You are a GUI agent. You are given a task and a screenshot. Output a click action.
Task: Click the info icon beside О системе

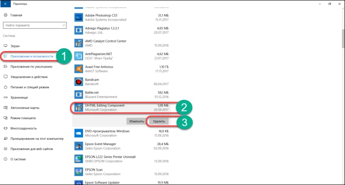click(x=5, y=159)
